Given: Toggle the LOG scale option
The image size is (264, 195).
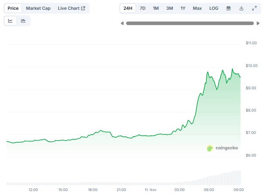Looking at the screenshot, I should tap(214, 8).
